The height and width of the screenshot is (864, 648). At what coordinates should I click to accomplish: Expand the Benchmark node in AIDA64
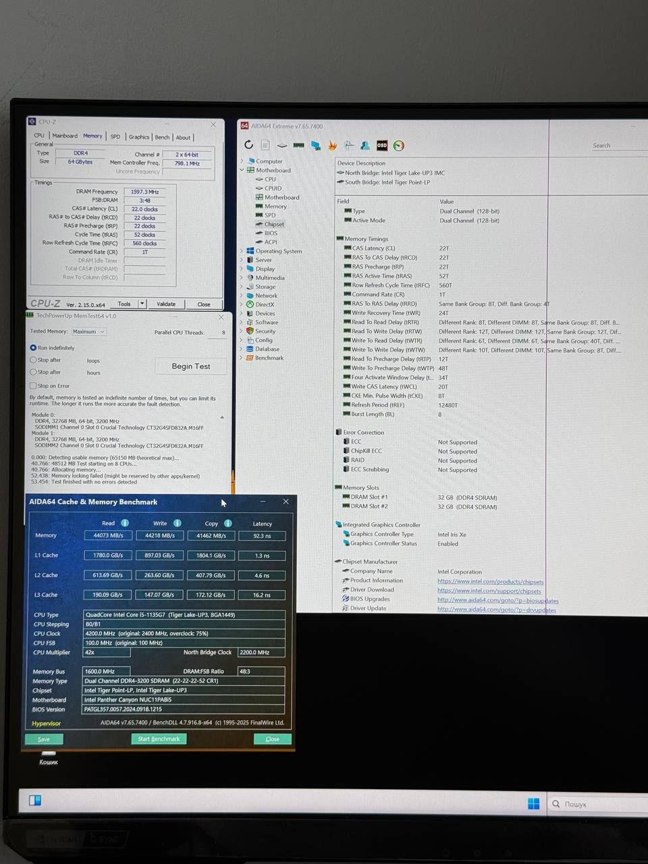pyautogui.click(x=242, y=358)
